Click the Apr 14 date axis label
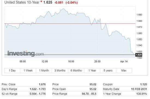This screenshot has width=150, height=99. coord(124,61)
